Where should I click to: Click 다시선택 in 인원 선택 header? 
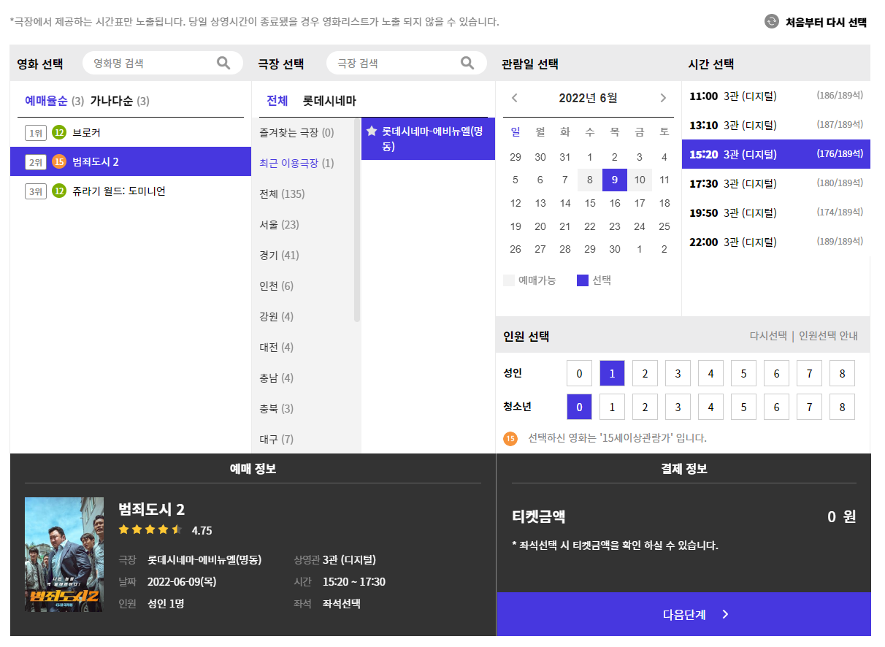pos(769,336)
